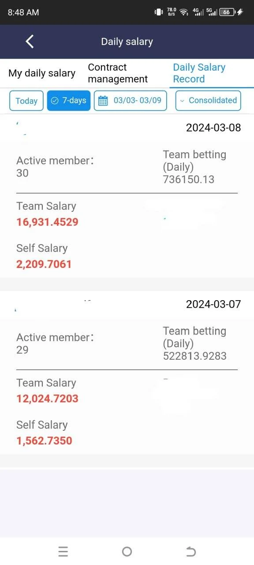Select the 7-days filter
Viewport: 254px width, 565px height.
click(69, 101)
